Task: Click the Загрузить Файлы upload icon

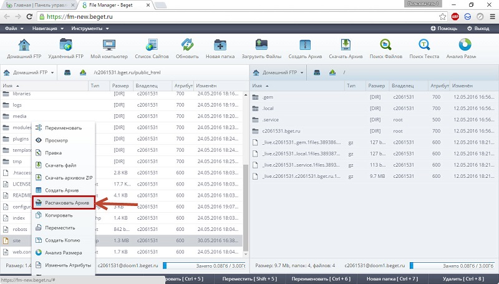Action: point(261,49)
